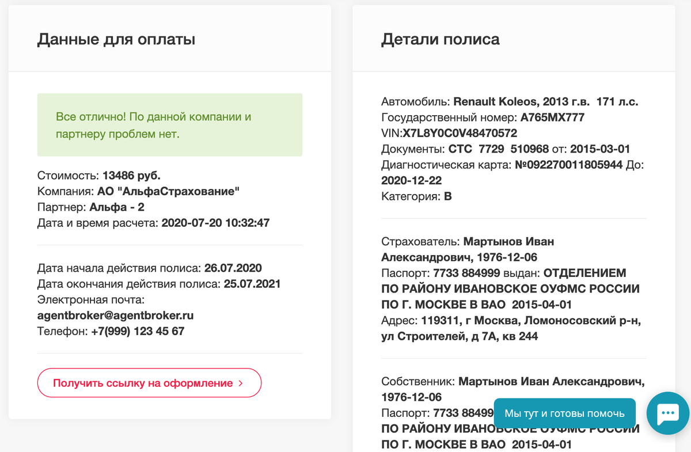Click the address line with ул Строителей
The height and width of the screenshot is (452, 691).
tap(460, 336)
